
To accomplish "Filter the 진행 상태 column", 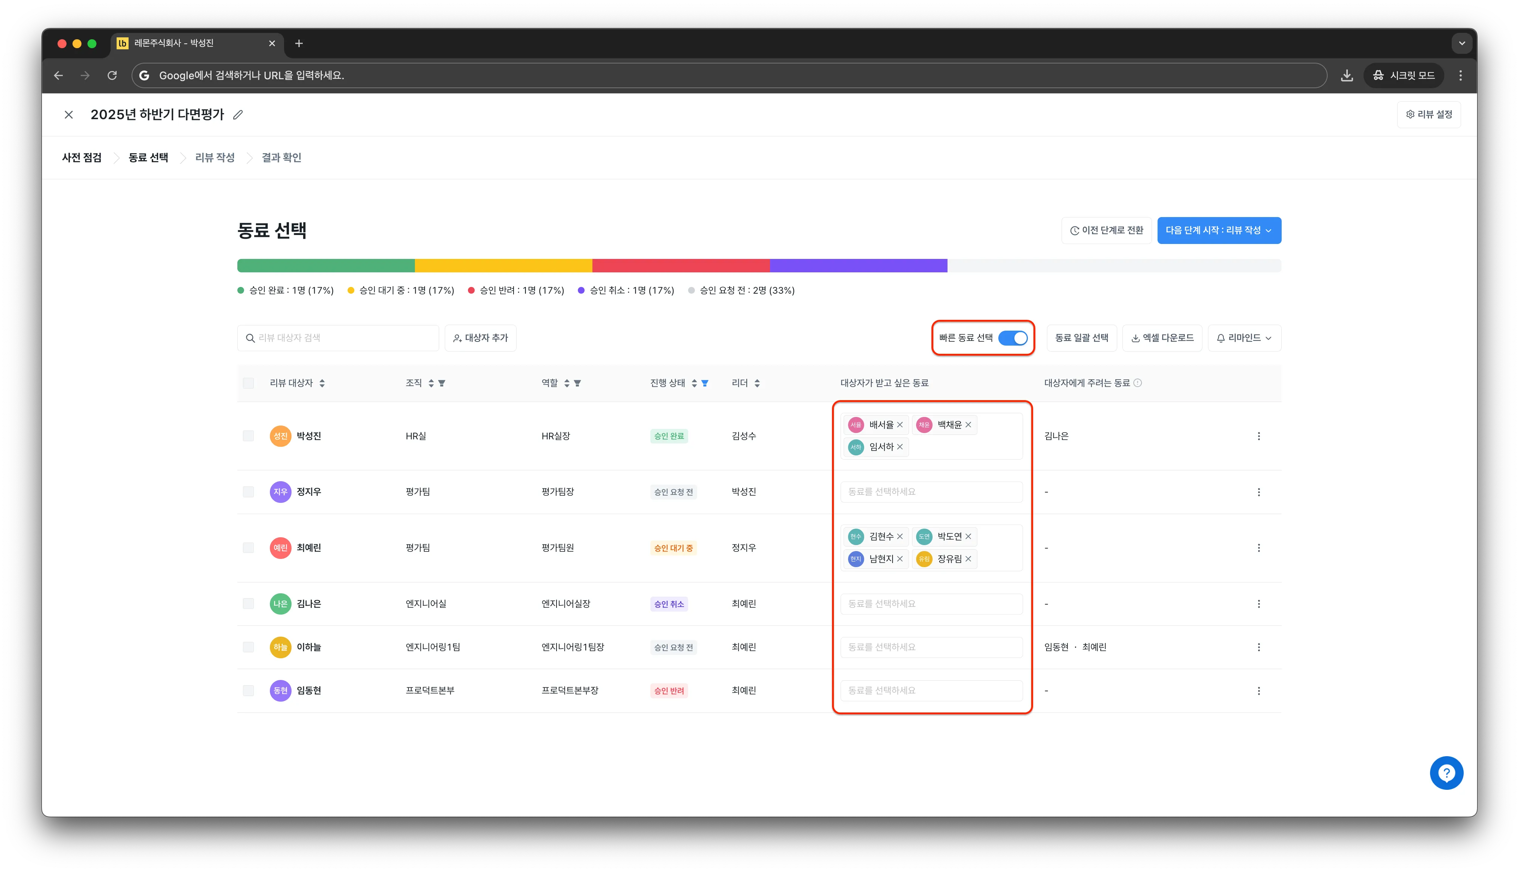I will point(705,383).
